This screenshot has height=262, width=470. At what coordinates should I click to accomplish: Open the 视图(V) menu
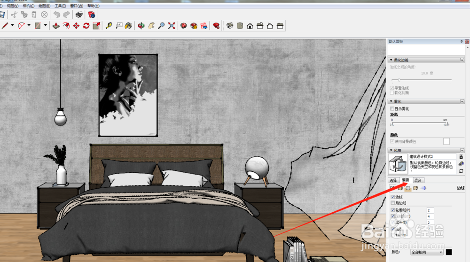coord(12,6)
